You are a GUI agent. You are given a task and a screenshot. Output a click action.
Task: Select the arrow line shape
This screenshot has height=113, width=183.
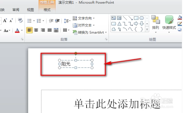tap(130, 18)
